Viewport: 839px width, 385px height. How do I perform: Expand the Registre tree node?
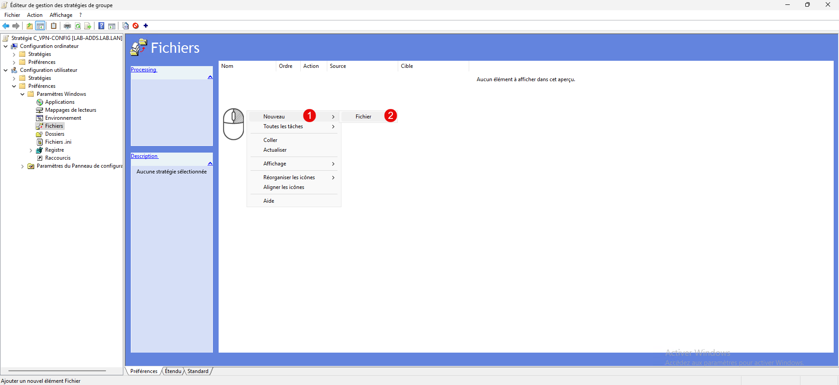[x=31, y=150]
